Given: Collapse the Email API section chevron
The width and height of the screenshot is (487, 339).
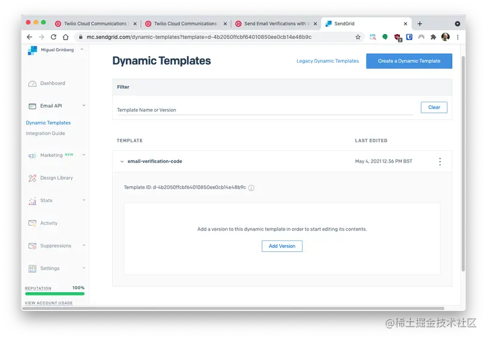Looking at the screenshot, I should point(84,105).
